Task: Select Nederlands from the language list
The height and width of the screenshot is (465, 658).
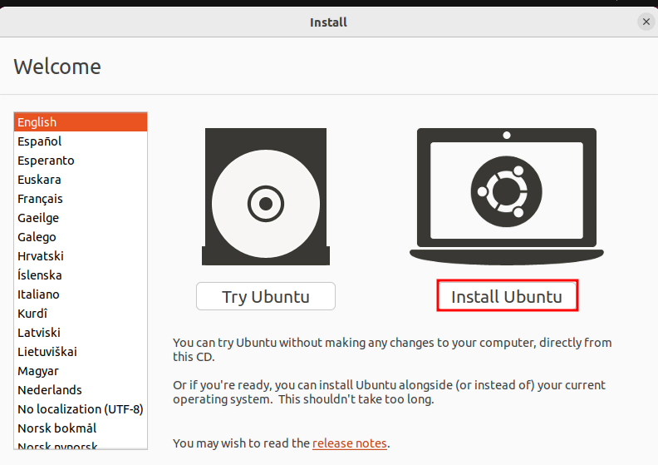Action: [x=50, y=390]
